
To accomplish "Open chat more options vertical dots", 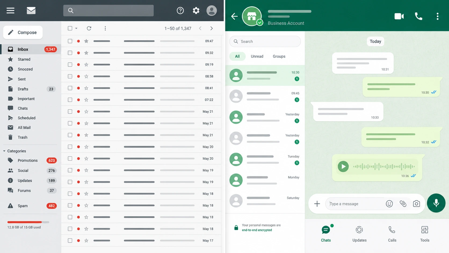I will tap(437, 16).
